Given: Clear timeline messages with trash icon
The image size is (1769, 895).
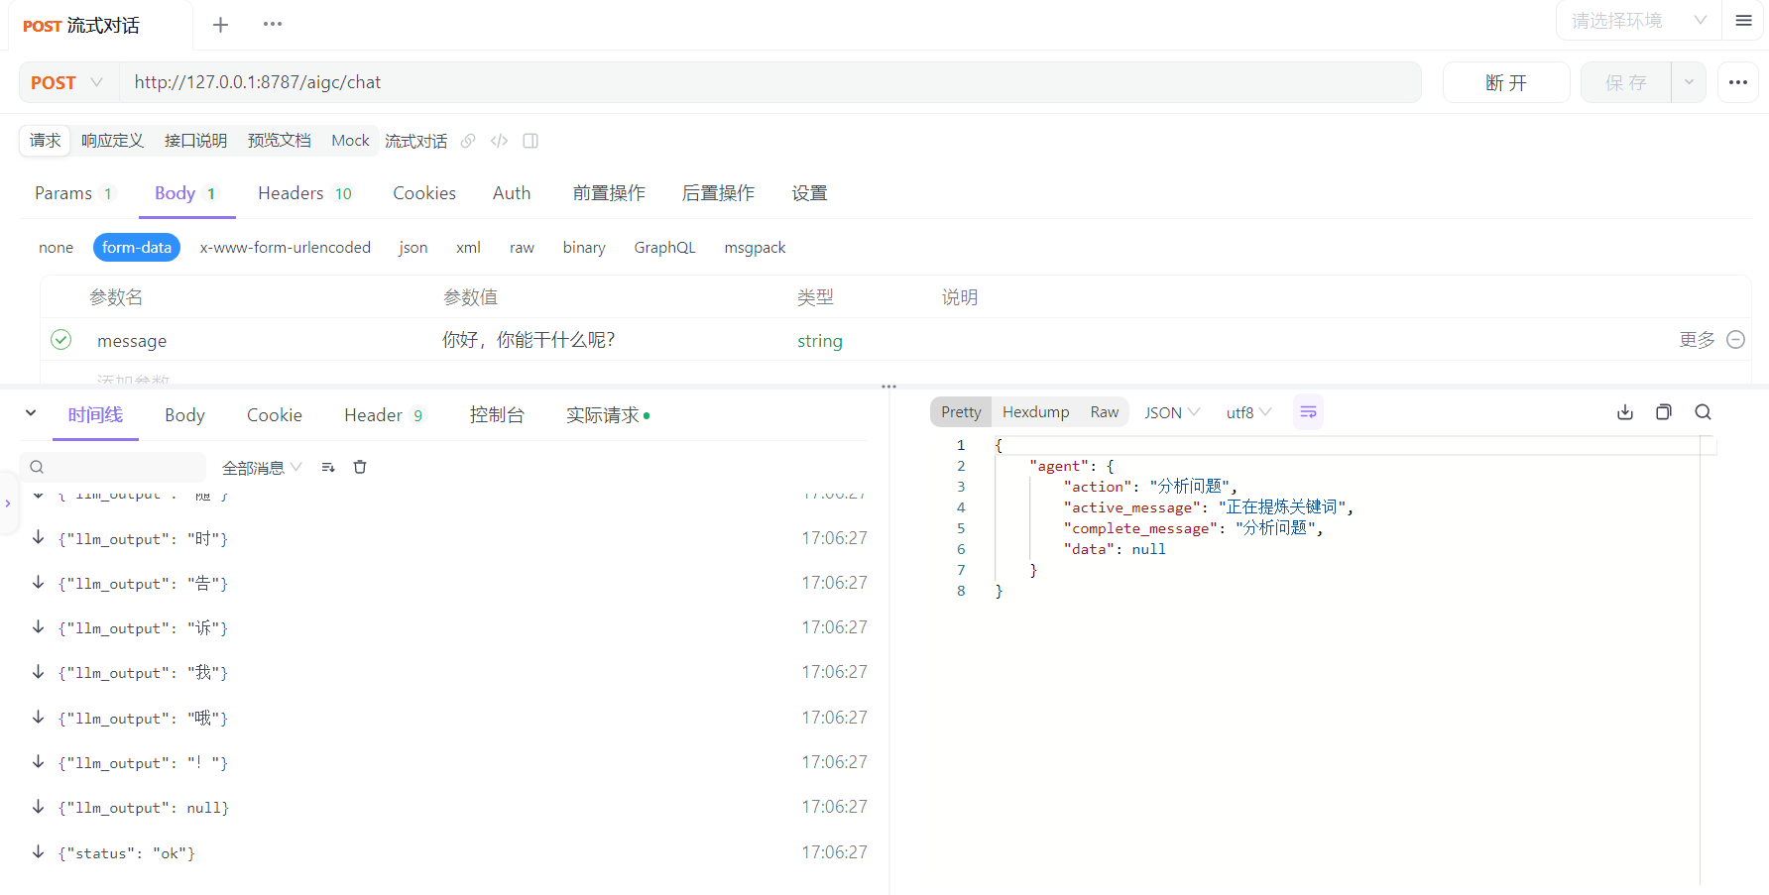Looking at the screenshot, I should click(360, 467).
